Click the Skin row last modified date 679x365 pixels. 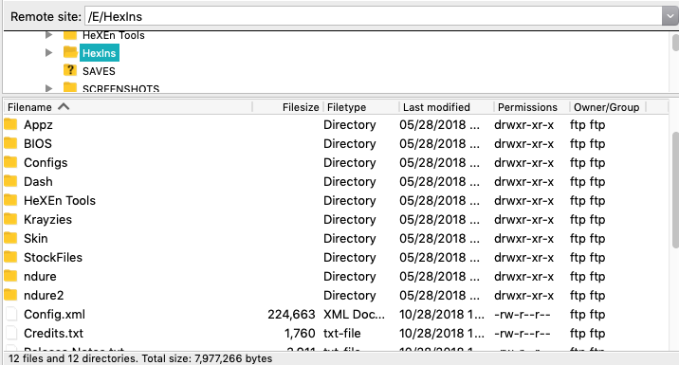[x=439, y=239]
